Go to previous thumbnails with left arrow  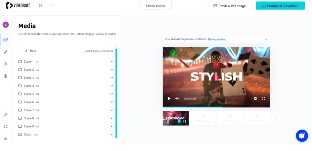click(x=157, y=118)
